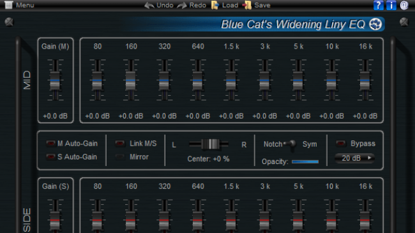Click Mid 80 band value '+0.0 dB'

coord(98,116)
